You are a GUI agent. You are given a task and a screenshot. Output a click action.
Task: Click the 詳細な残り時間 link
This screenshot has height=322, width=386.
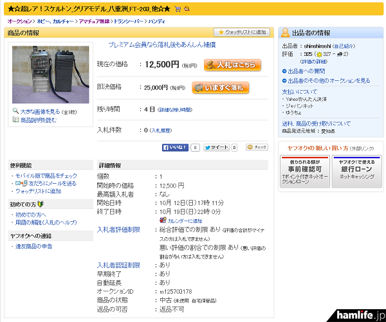tap(175, 110)
